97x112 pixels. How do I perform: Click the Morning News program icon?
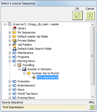(x=15, y=61)
